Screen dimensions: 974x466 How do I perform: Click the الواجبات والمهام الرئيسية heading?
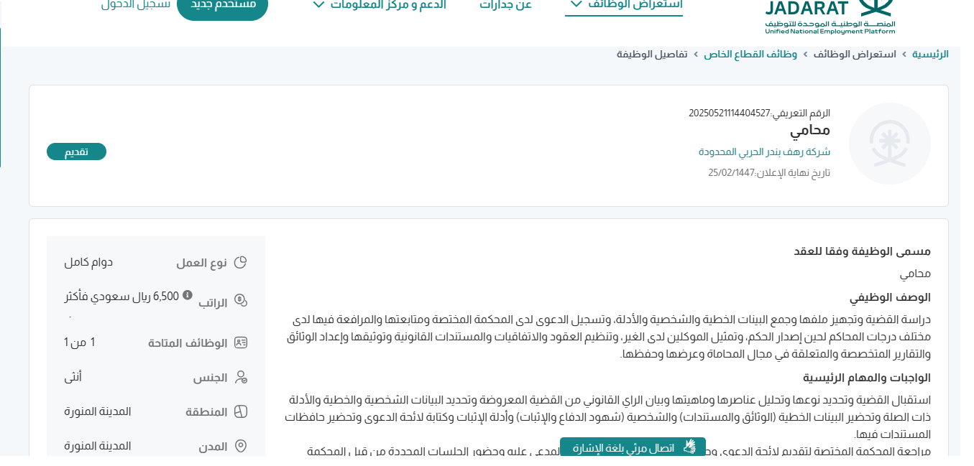[x=867, y=378]
